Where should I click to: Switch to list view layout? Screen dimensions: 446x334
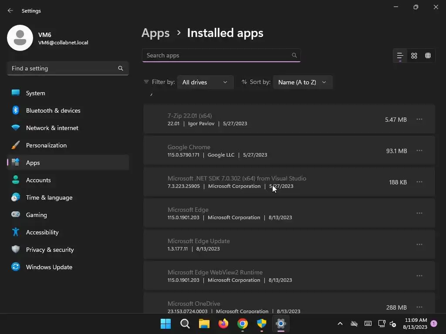point(400,56)
